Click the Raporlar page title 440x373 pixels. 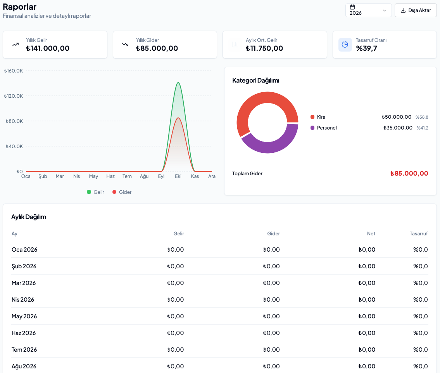tap(20, 7)
